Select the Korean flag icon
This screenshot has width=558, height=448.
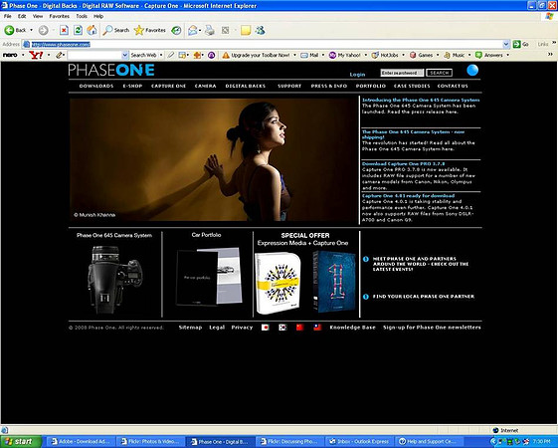click(282, 328)
